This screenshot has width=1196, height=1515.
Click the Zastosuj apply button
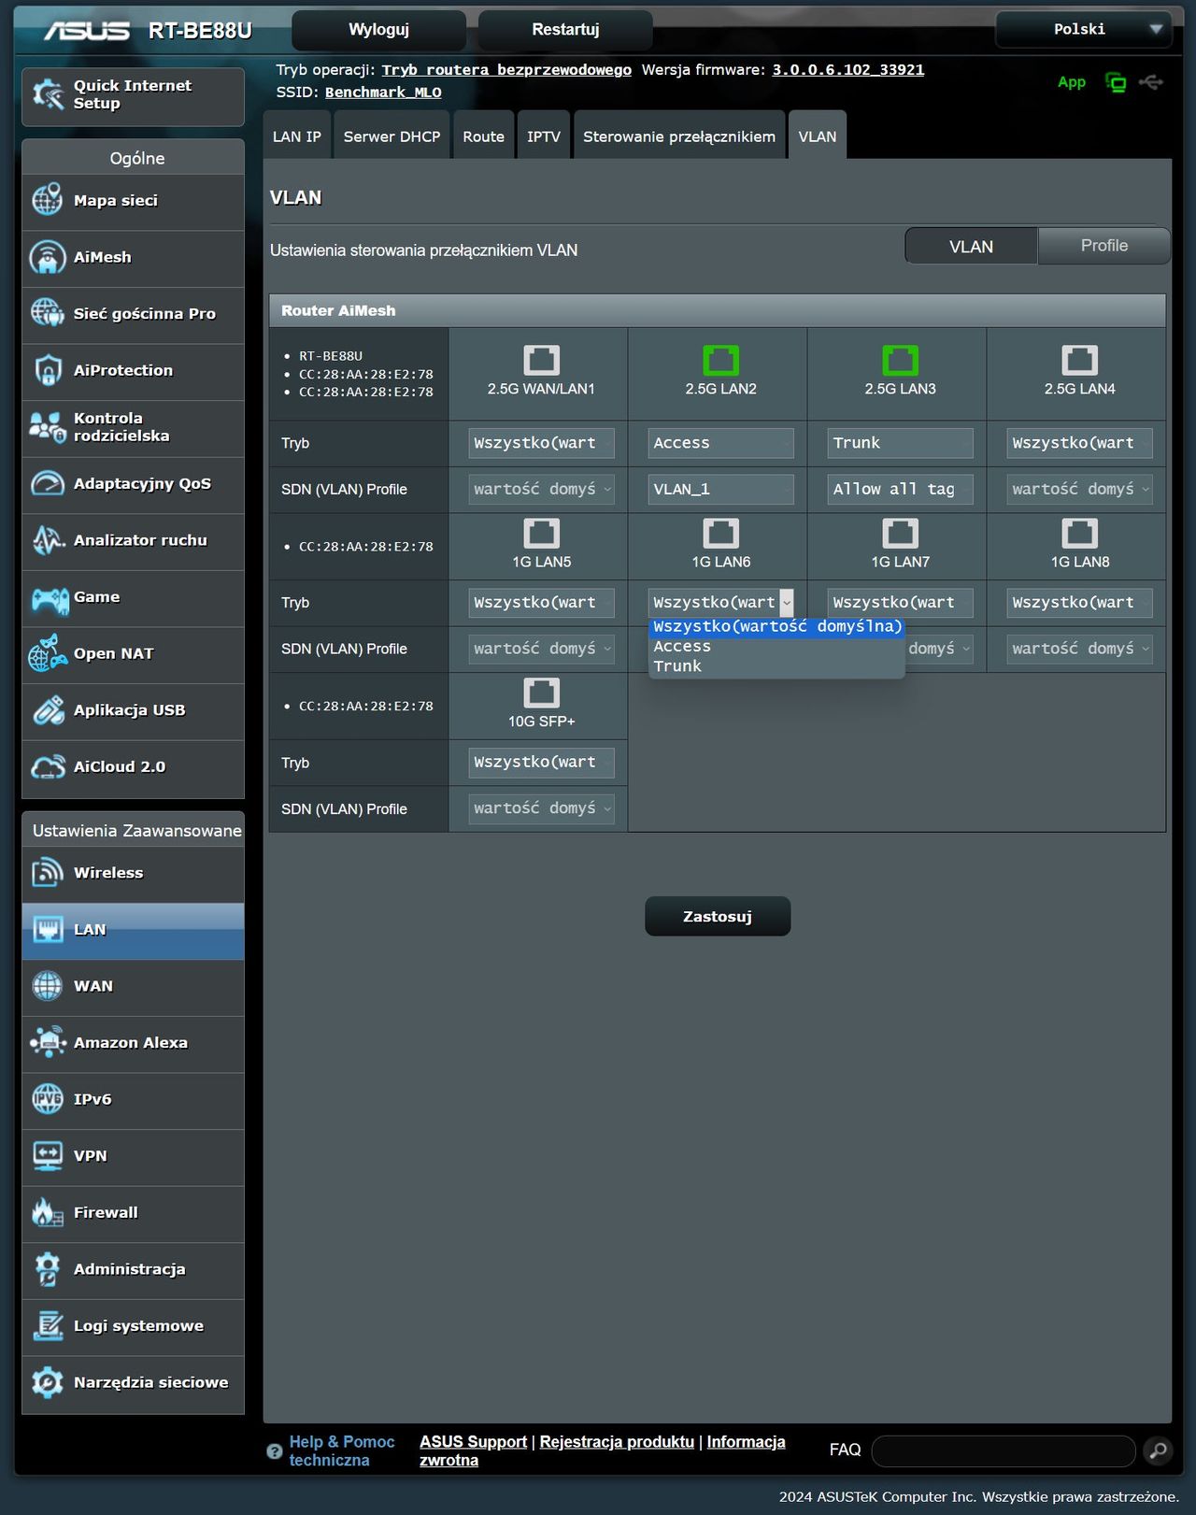click(718, 917)
